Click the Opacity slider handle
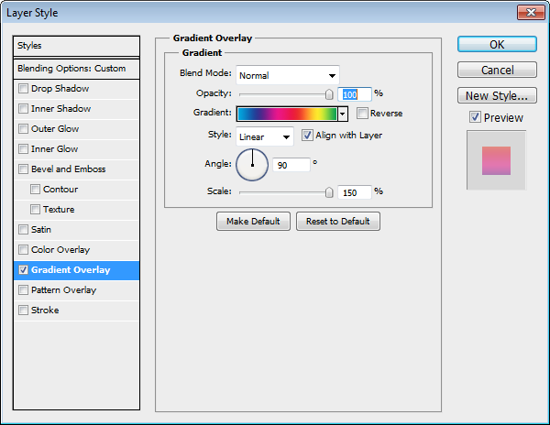The height and width of the screenshot is (425, 550). click(329, 93)
